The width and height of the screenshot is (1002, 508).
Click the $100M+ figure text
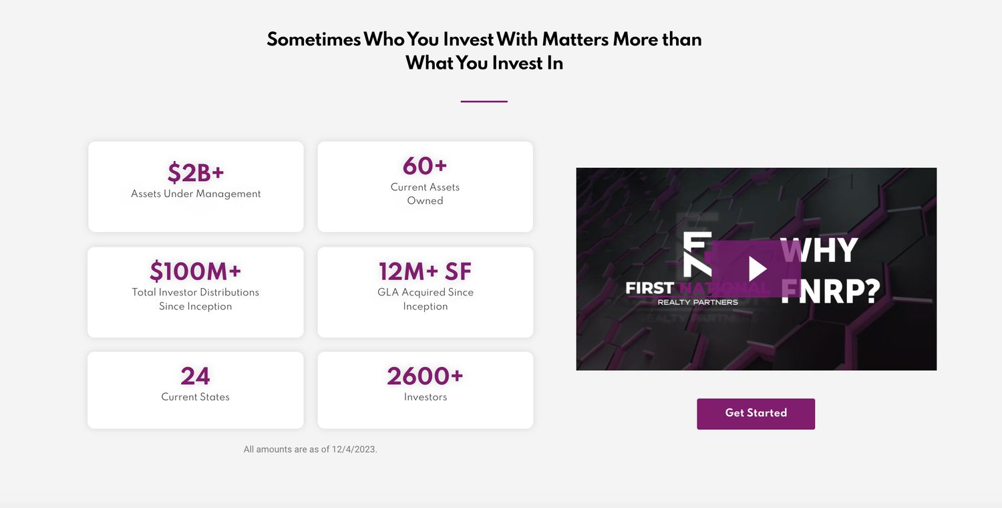(196, 271)
